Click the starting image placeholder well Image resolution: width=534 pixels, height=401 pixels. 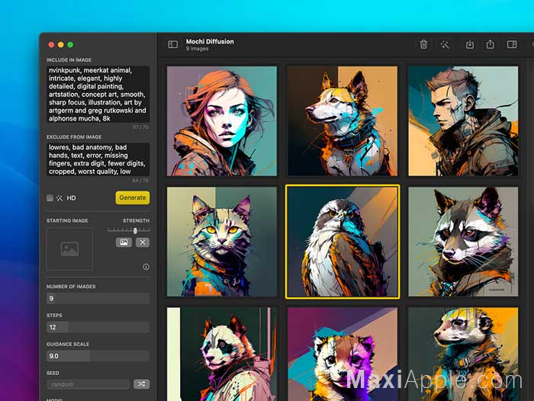(69, 249)
